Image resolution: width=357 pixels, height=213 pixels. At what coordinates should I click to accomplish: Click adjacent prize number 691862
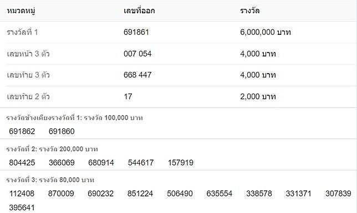pyautogui.click(x=22, y=131)
